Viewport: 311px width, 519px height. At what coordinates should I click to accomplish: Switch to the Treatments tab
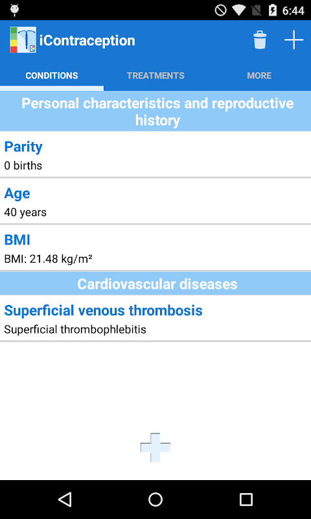click(x=155, y=75)
